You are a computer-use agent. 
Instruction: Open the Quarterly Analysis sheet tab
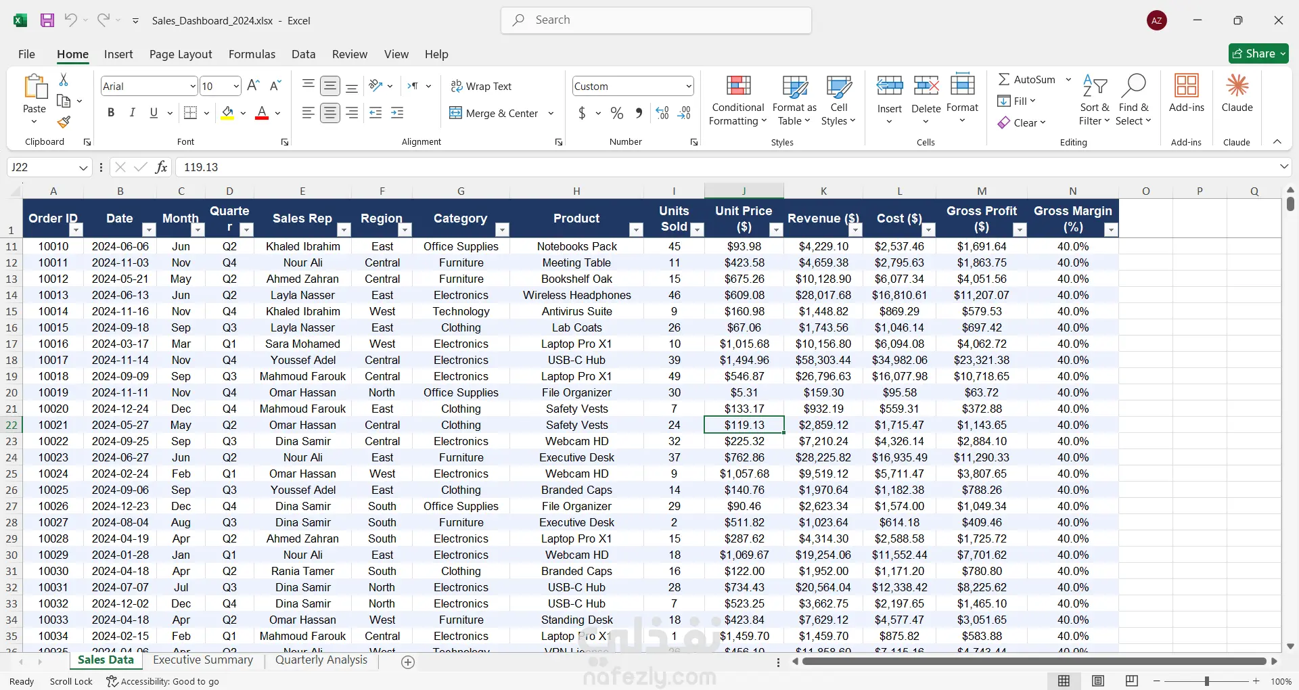tap(321, 660)
